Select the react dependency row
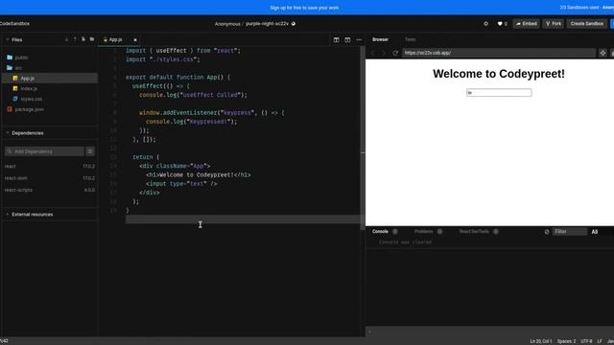The width and height of the screenshot is (614, 345). point(49,166)
